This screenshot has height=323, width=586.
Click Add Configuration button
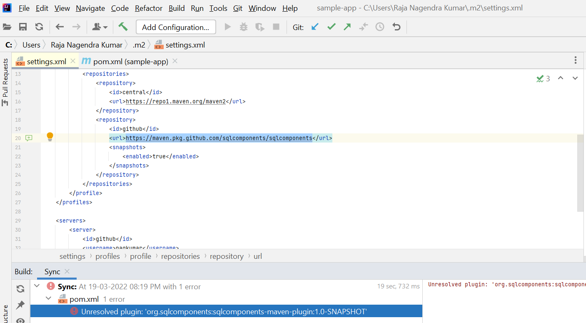coord(176,27)
